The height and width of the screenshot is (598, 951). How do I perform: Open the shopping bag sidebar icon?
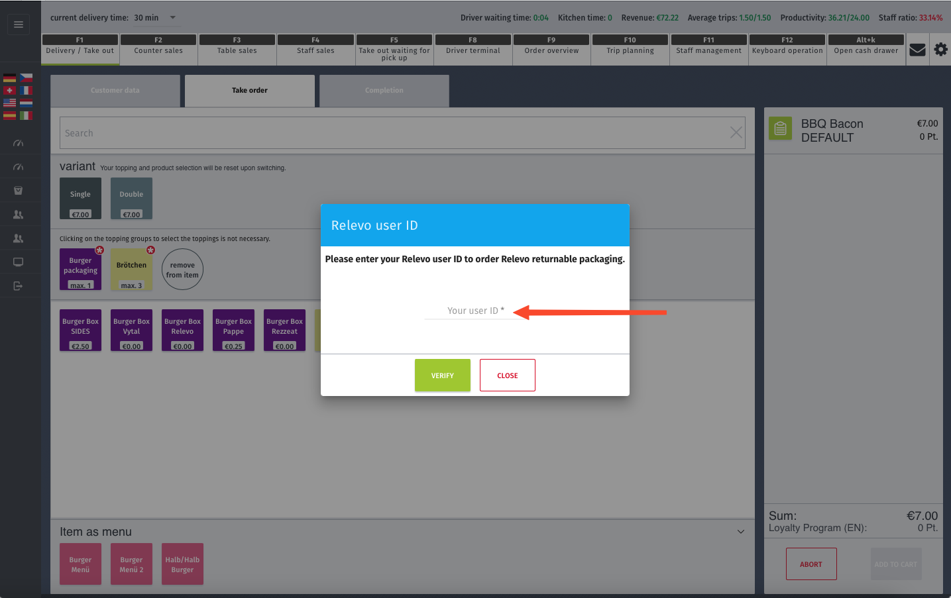pos(19,191)
